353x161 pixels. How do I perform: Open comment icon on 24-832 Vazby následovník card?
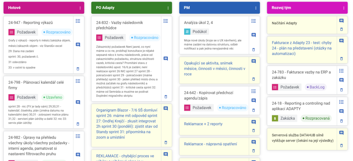(x=166, y=59)
